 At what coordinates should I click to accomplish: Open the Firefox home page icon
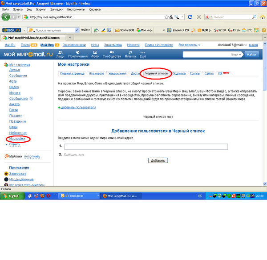pos(263,17)
